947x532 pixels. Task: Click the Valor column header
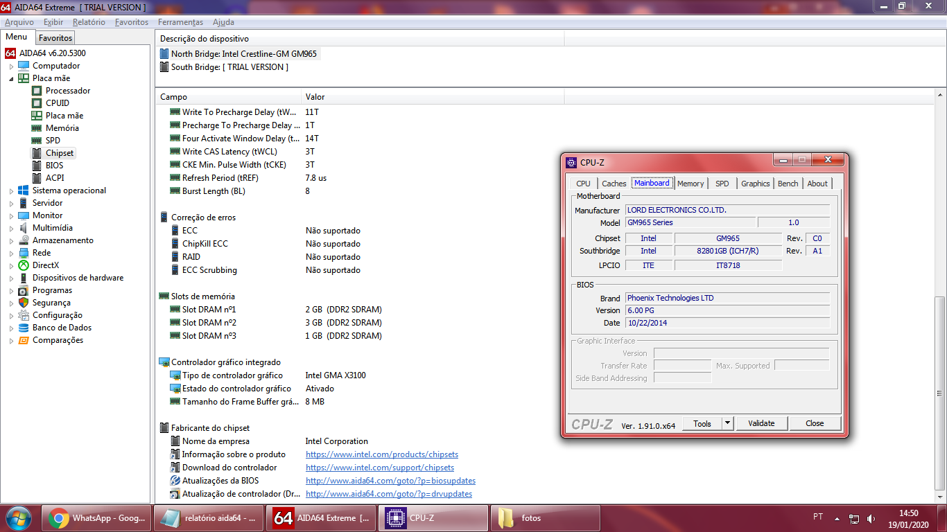point(433,97)
